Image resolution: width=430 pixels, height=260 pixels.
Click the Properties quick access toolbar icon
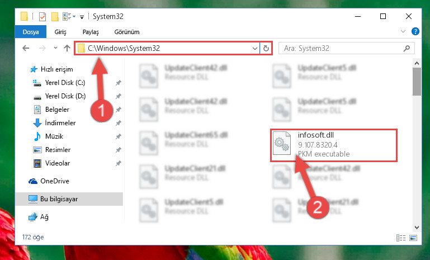[42, 17]
